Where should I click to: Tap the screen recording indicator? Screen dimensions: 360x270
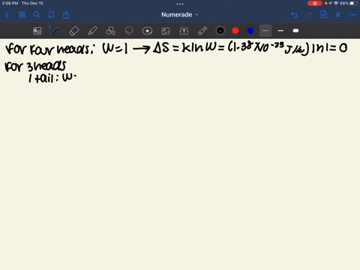[314, 3]
